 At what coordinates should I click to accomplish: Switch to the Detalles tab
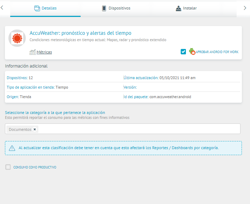click(x=45, y=8)
